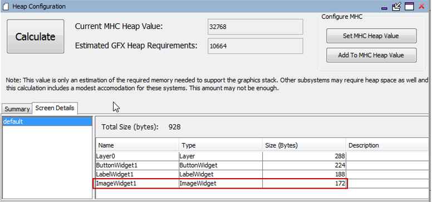This screenshot has width=432, height=202.
Task: Select the LabelWidget1 name cell
Action: tap(137, 174)
